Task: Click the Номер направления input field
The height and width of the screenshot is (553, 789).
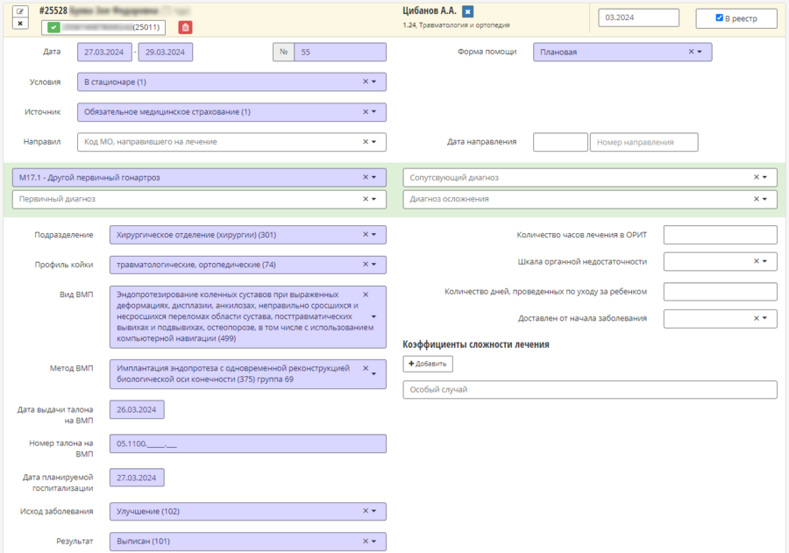Action: pos(643,142)
